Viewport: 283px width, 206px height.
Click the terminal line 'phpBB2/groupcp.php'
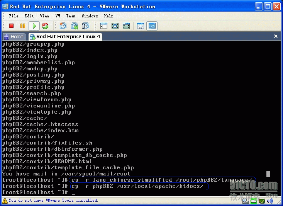coord(33,44)
